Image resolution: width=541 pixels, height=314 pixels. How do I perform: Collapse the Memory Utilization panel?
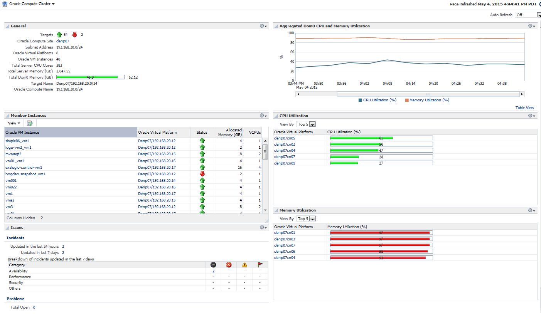pyautogui.click(x=276, y=210)
